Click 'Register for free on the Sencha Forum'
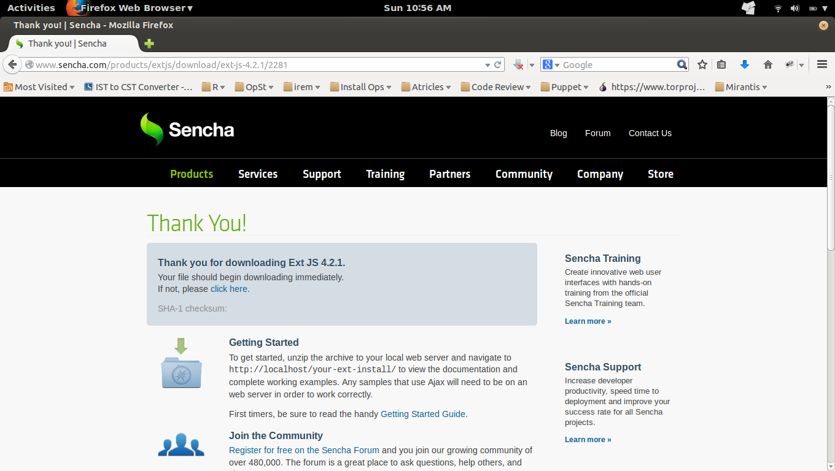The image size is (835, 471). [x=304, y=450]
